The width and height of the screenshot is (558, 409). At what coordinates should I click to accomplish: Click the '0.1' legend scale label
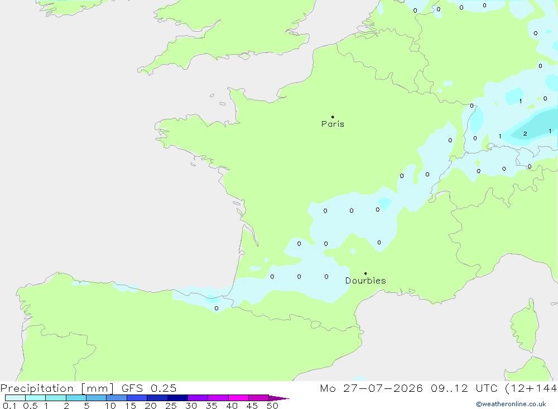(x=9, y=406)
